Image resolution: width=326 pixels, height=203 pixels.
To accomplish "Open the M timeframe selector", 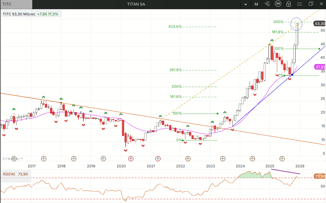I will (x=256, y=4).
